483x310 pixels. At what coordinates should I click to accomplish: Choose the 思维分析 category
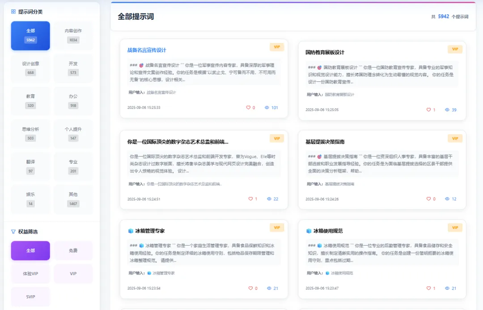tap(30, 134)
